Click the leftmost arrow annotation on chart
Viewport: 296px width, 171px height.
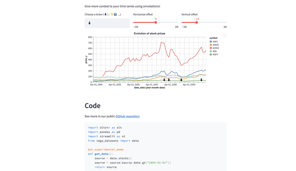pyautogui.click(x=164, y=80)
